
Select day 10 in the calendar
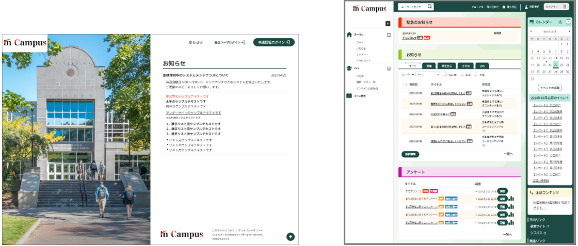tap(532, 58)
